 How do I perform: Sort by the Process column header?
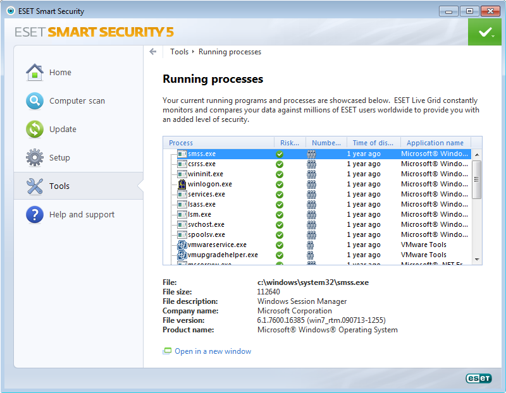coord(219,143)
